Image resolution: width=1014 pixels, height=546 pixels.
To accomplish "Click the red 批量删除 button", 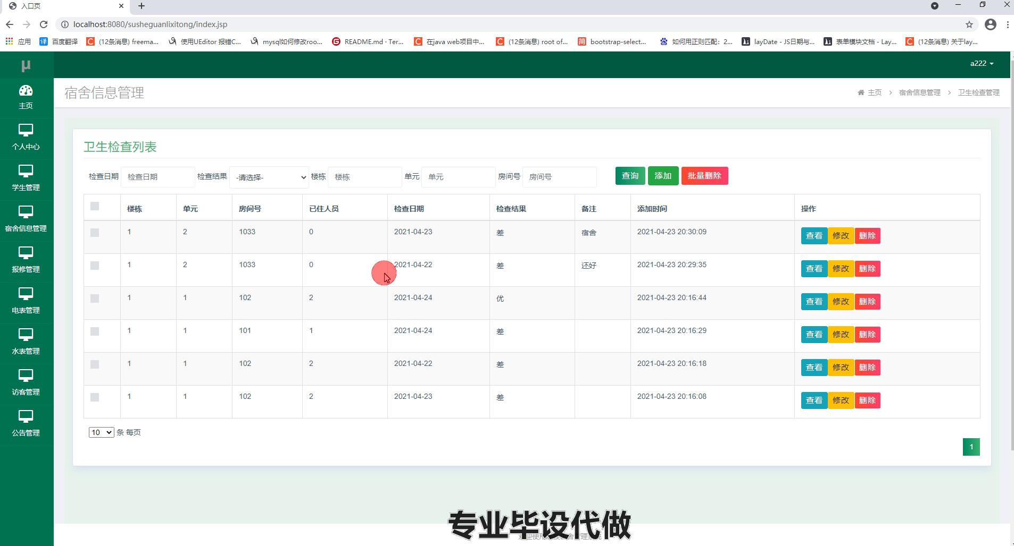I will pos(704,176).
